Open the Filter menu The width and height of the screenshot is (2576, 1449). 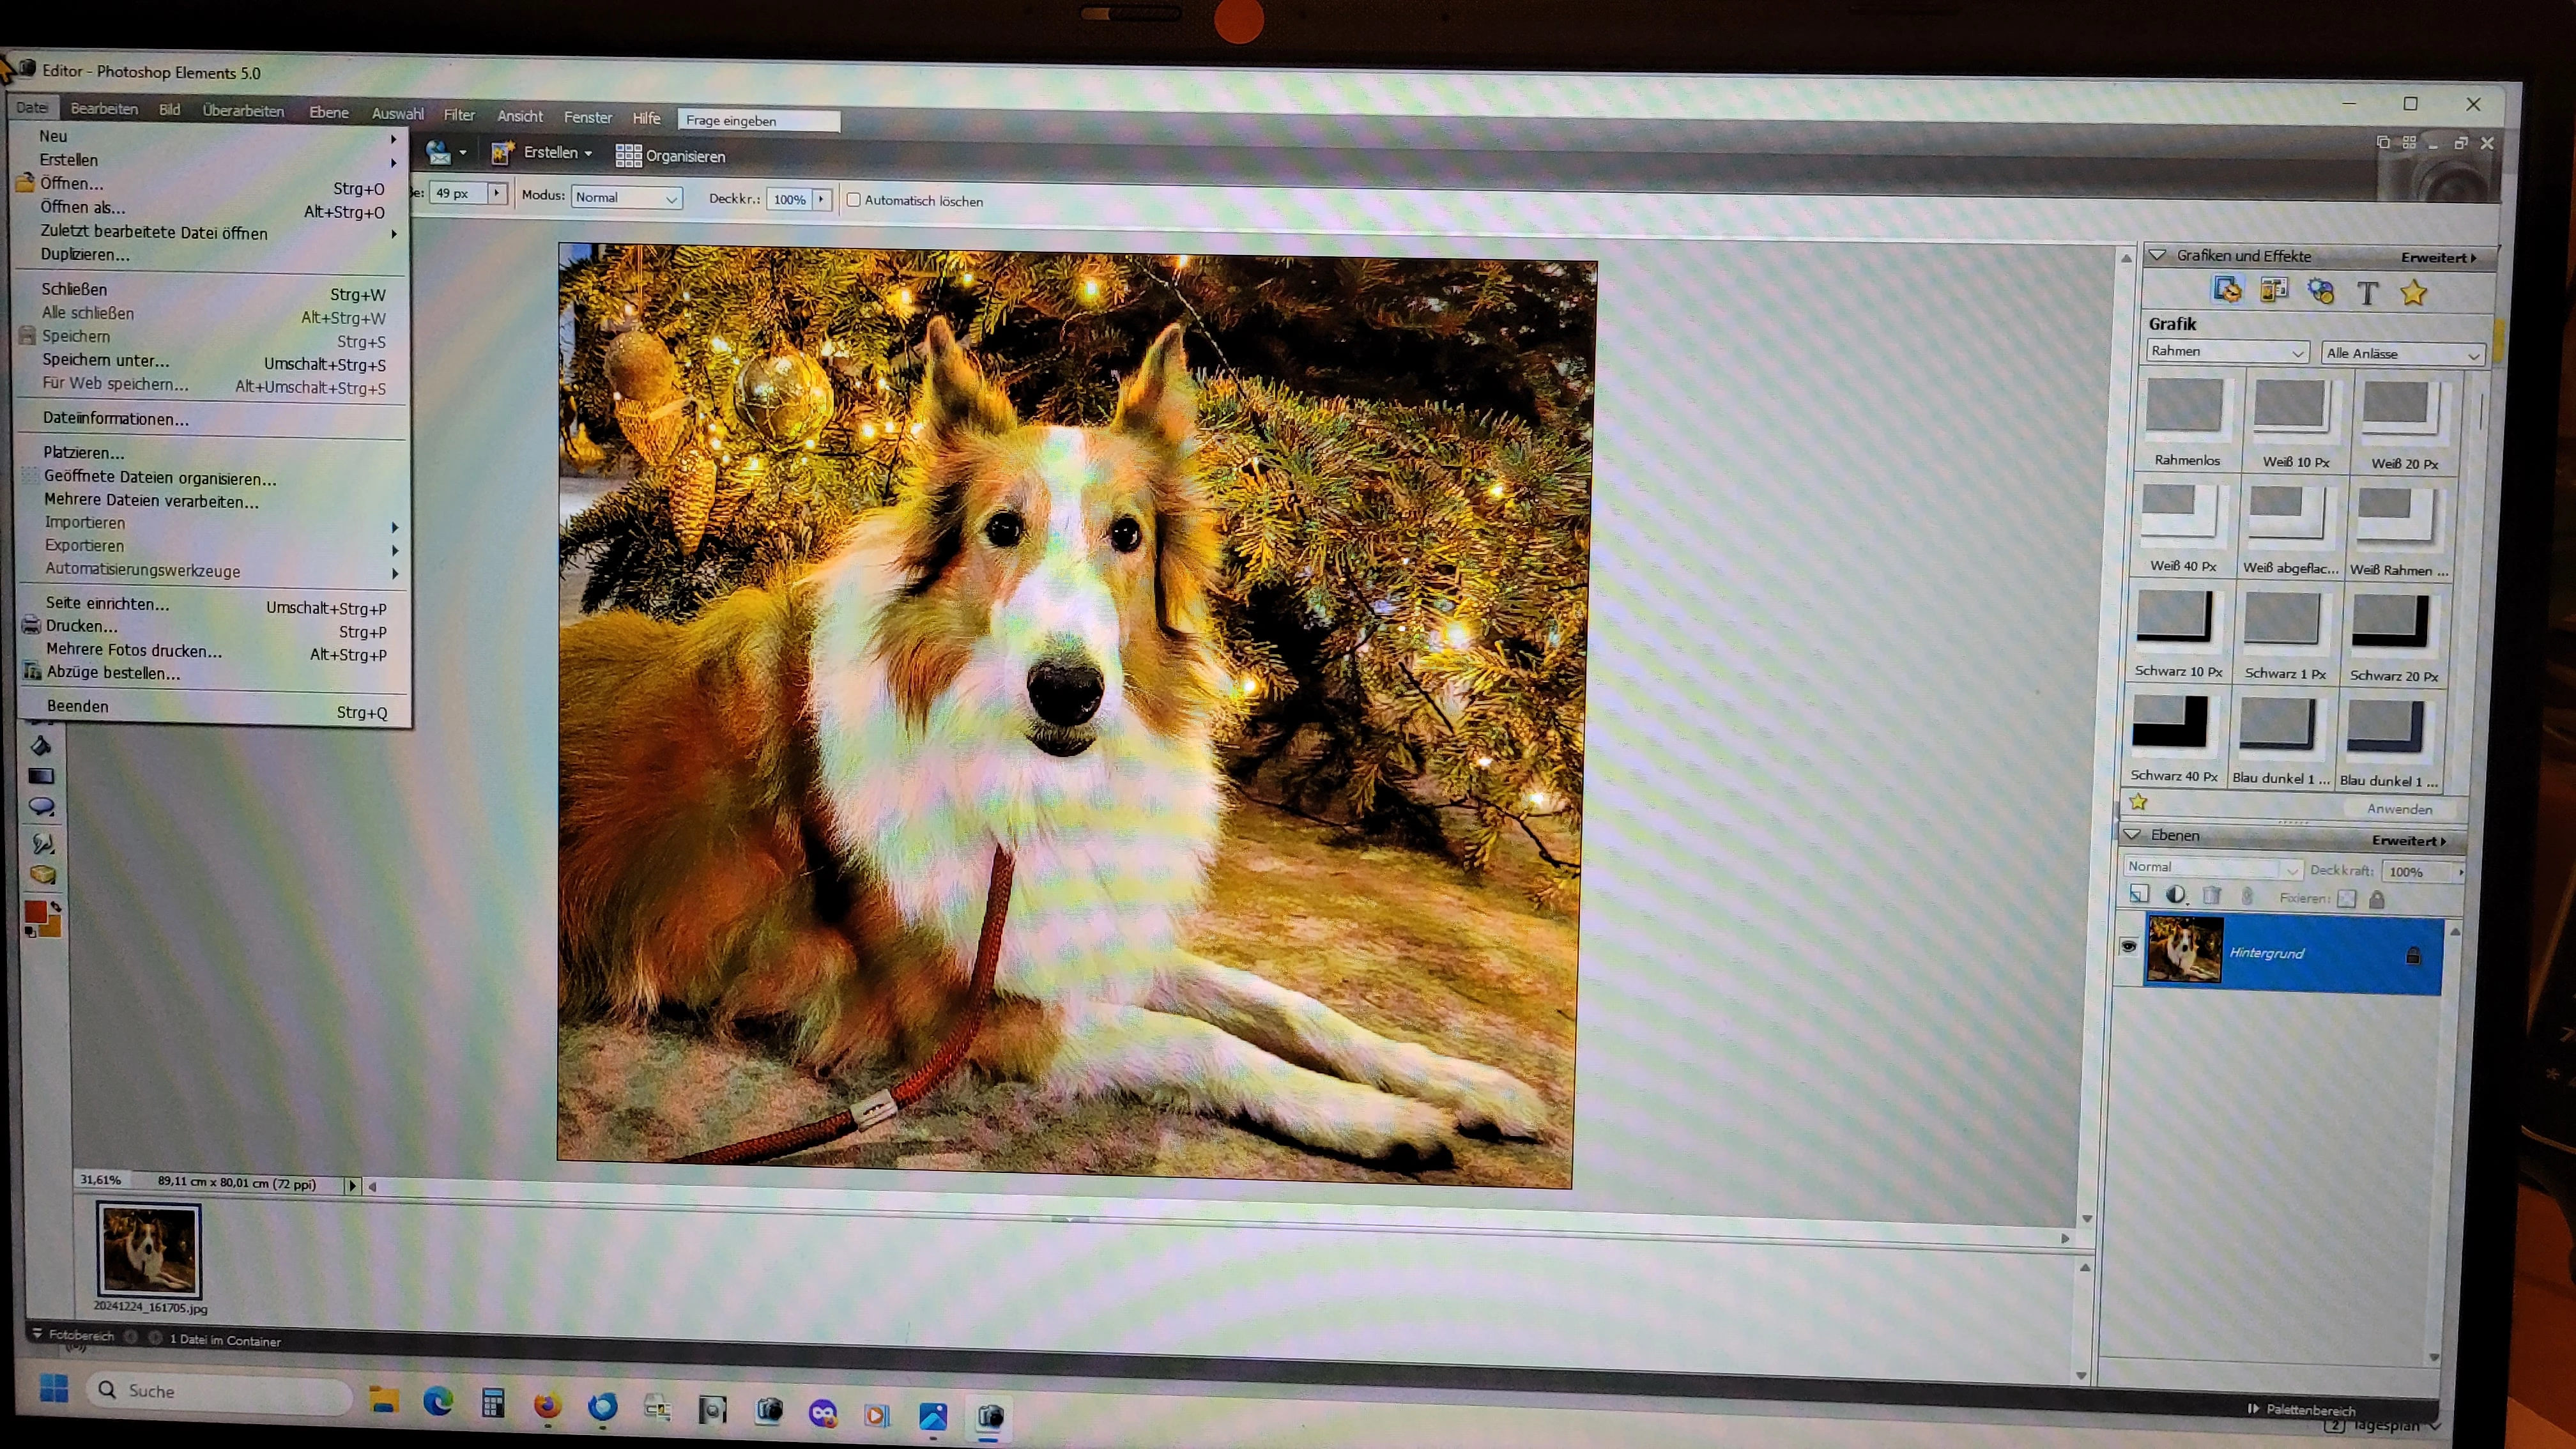(459, 115)
